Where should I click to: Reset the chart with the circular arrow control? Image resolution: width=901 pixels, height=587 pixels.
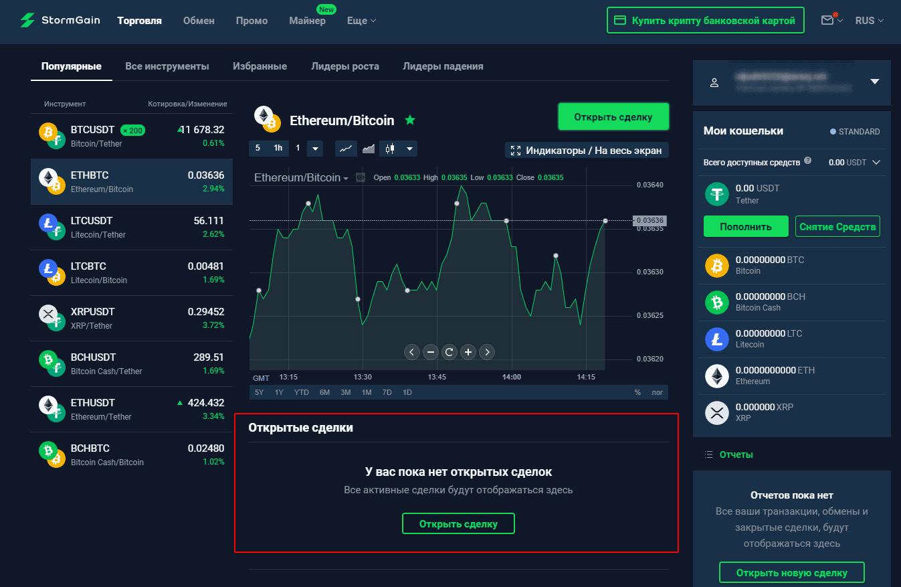pos(449,351)
